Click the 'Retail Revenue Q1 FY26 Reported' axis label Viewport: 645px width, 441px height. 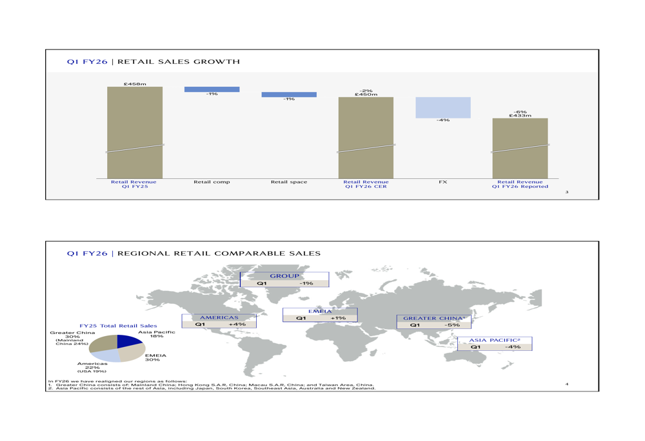520,185
